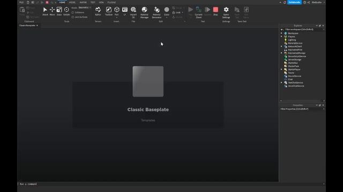Select Teams in Explorer
The image size is (343, 192).
[291, 73]
